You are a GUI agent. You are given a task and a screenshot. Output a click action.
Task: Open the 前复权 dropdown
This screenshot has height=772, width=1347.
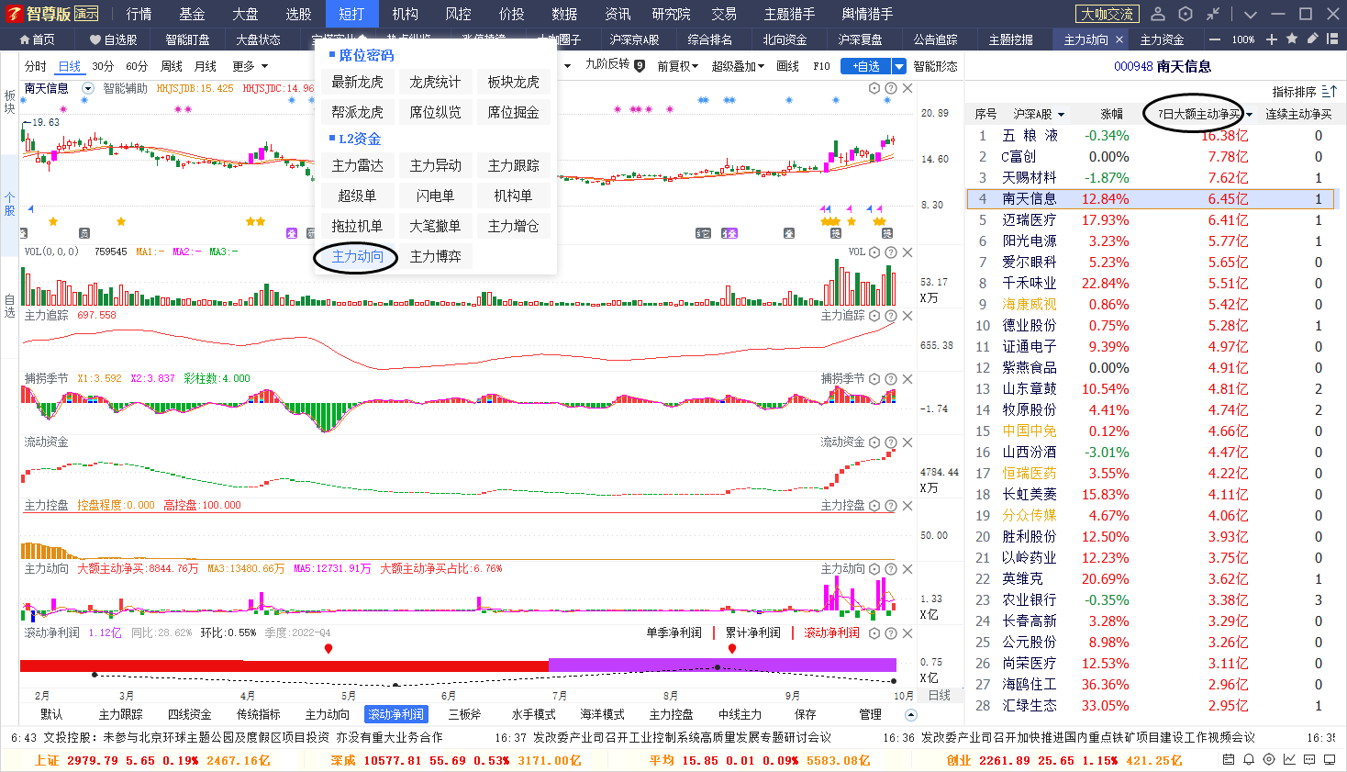678,66
